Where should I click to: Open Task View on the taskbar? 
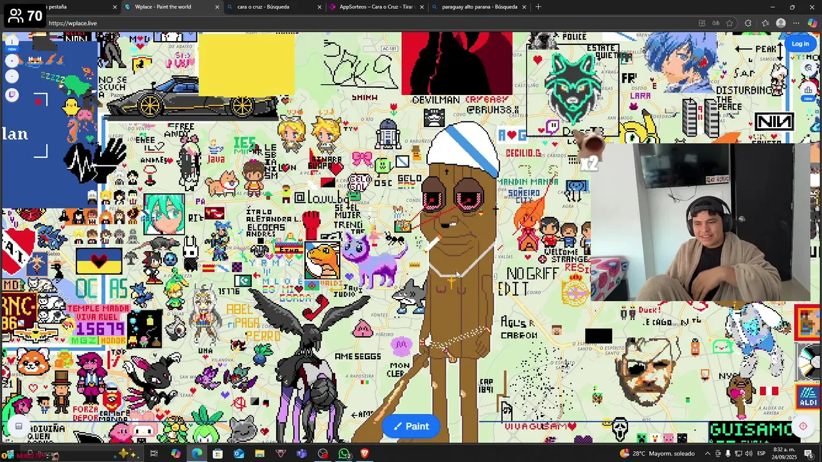[x=154, y=454]
